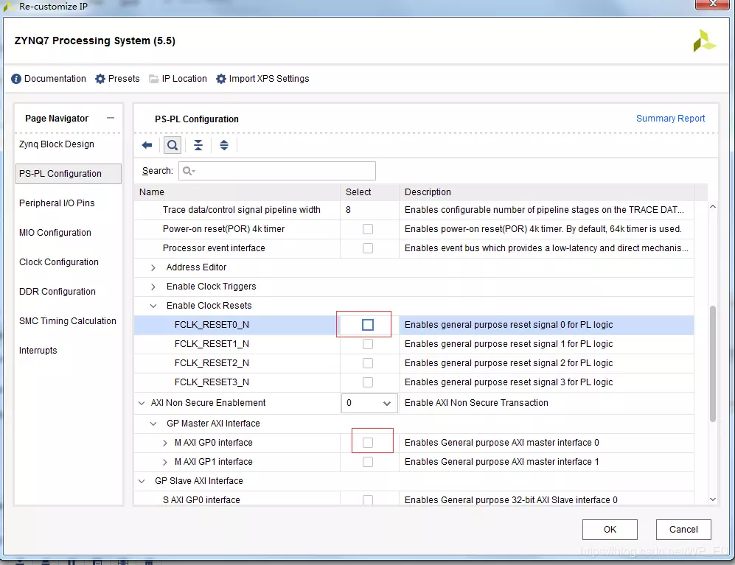Enable the FCLK_RESET1_N checkbox

click(x=368, y=344)
